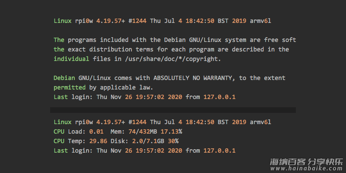Click the 30% disk usage percentage

click(173, 141)
